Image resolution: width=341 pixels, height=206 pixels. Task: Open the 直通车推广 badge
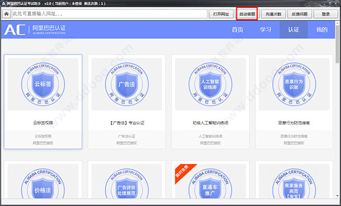(210, 183)
